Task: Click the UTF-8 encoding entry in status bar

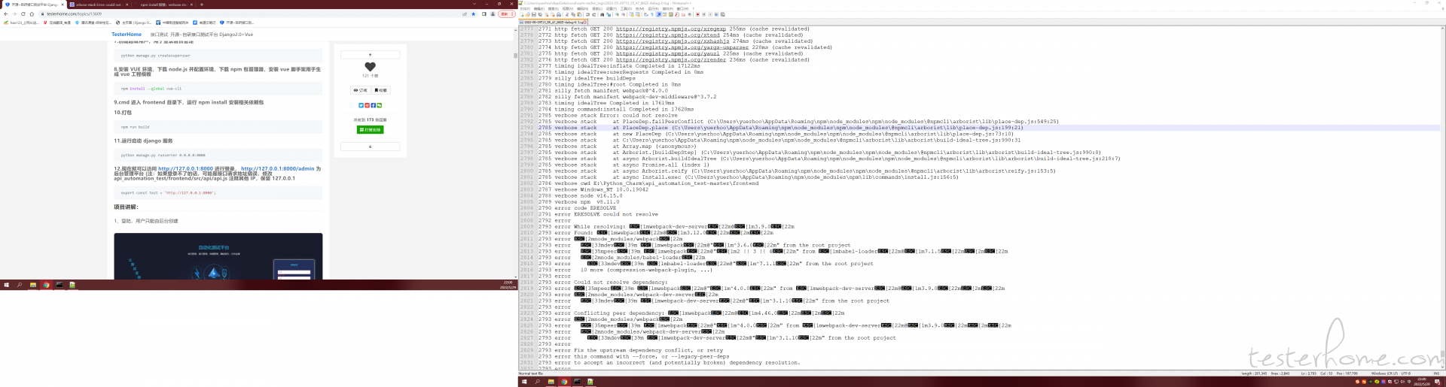Action: (1406, 373)
